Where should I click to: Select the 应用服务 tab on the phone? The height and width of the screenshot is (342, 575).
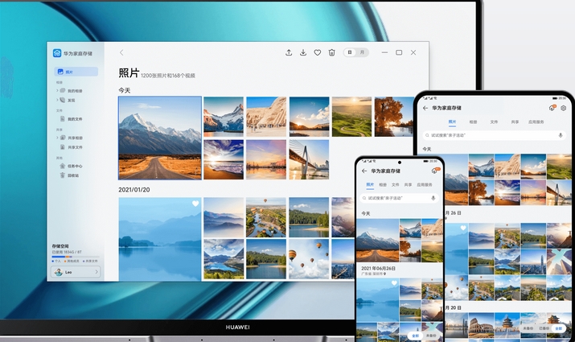(425, 184)
